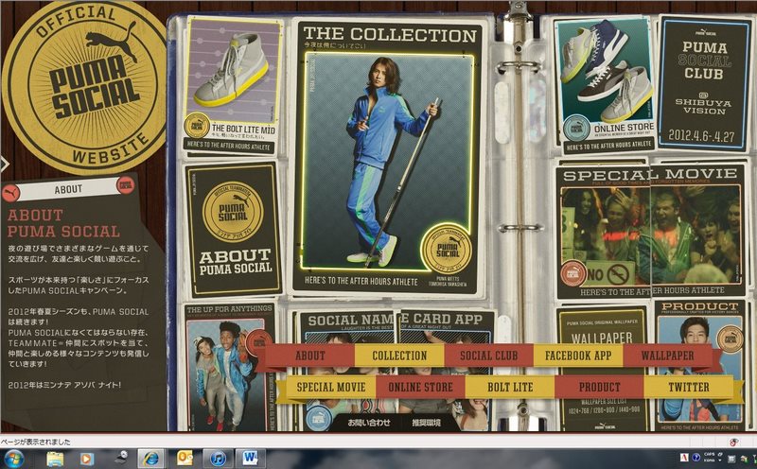
Task: Launch Windows Media Player from taskbar
Action: pos(87,459)
